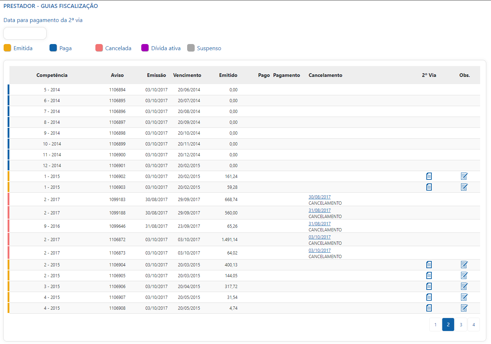Screen dimensions: 491x344
Task: Click the gray Suspenso legend swatch
Action: tap(191, 48)
